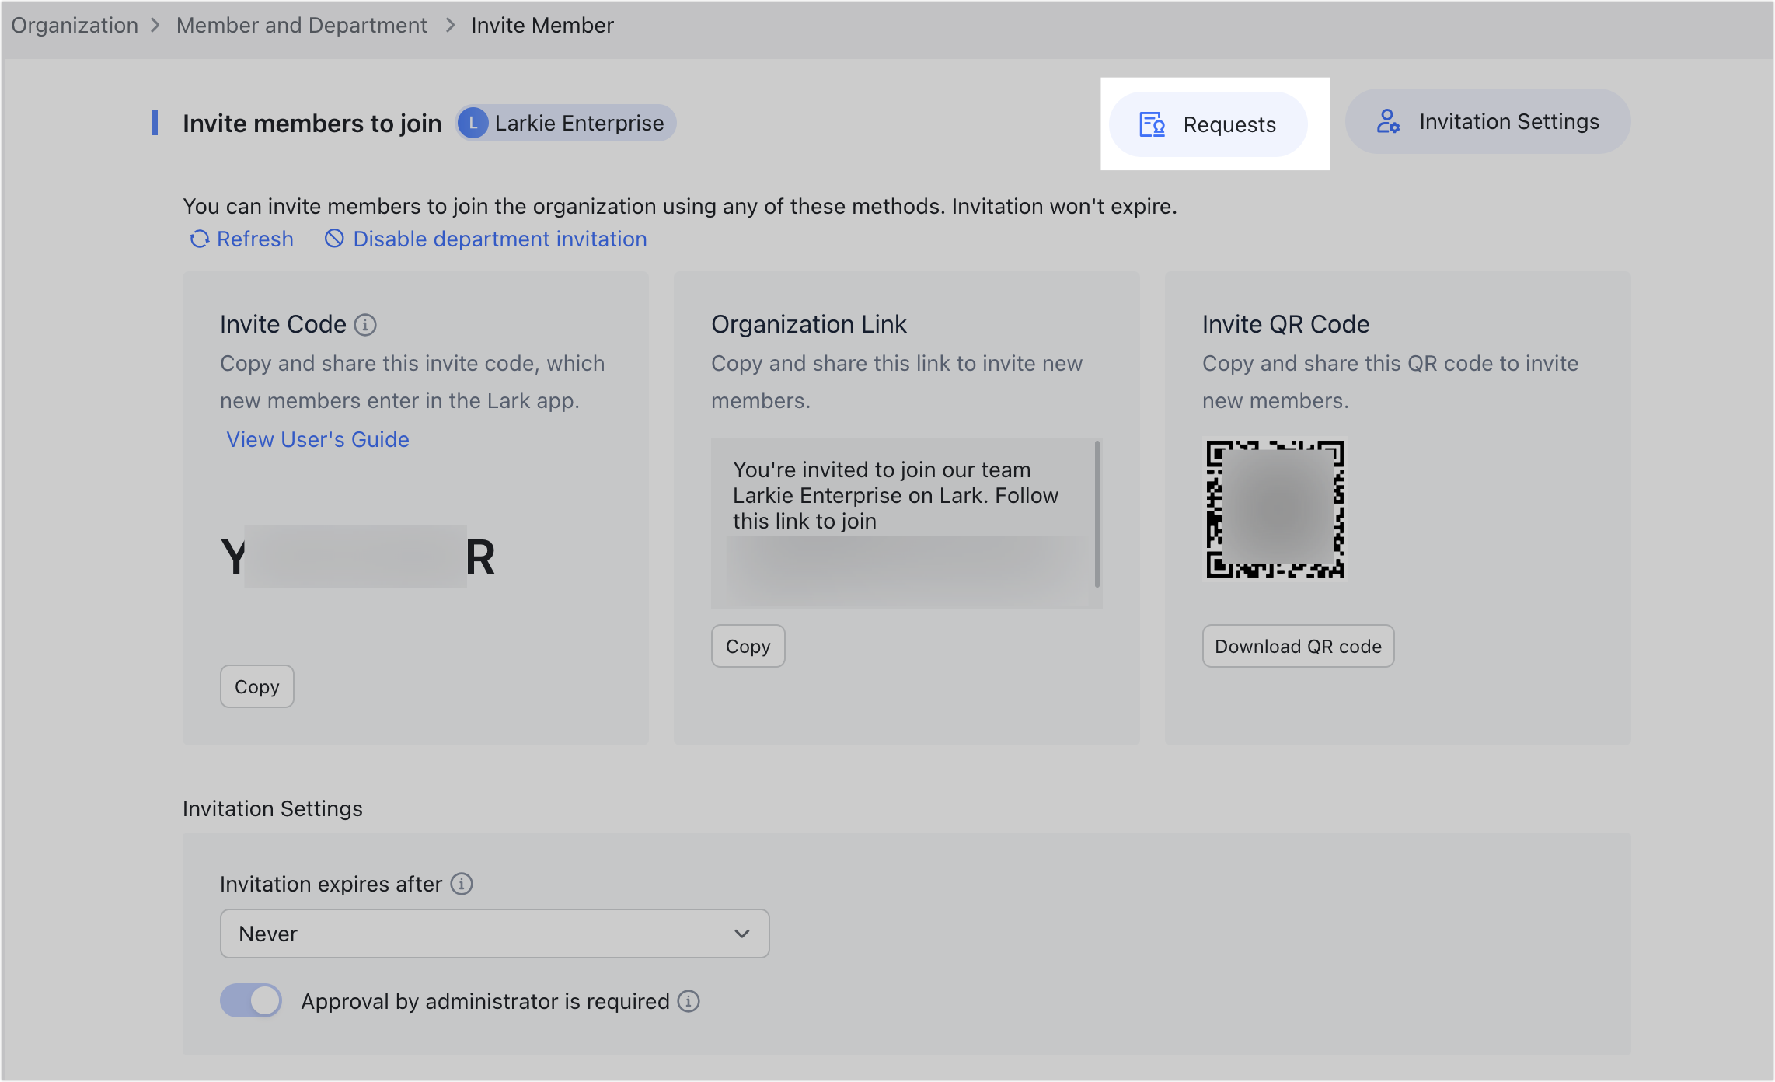Click the Invite members to join heading

pos(312,123)
